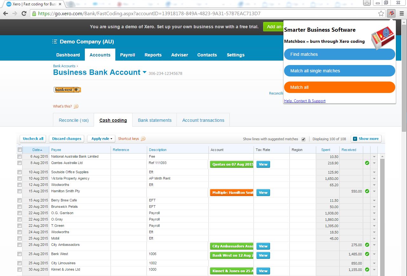Screen dimensions: 407x276
Task: Open the row menu arrow for Berry Brew Cafe
Action: pos(374,200)
